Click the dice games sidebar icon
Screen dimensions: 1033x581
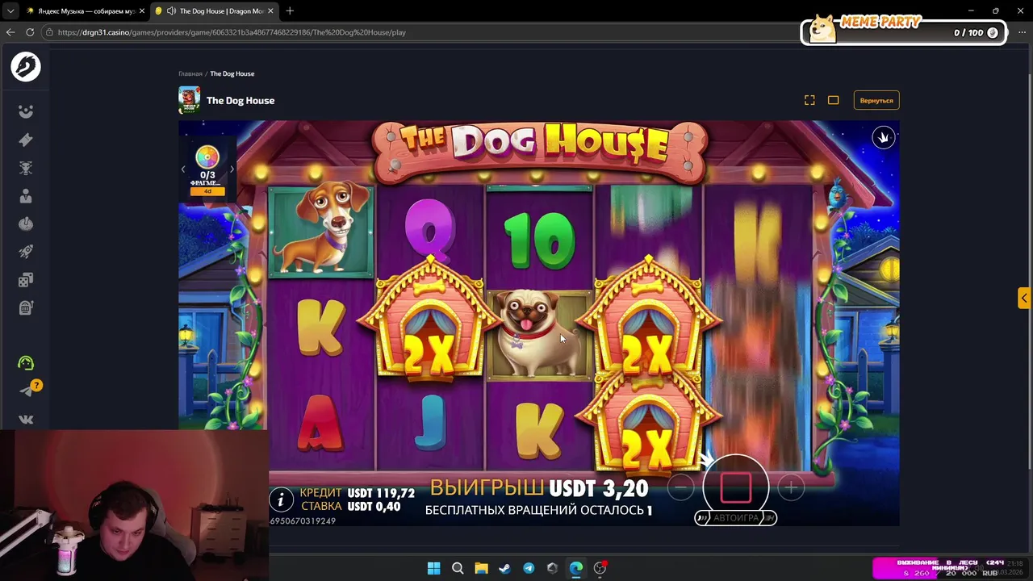[x=26, y=280]
